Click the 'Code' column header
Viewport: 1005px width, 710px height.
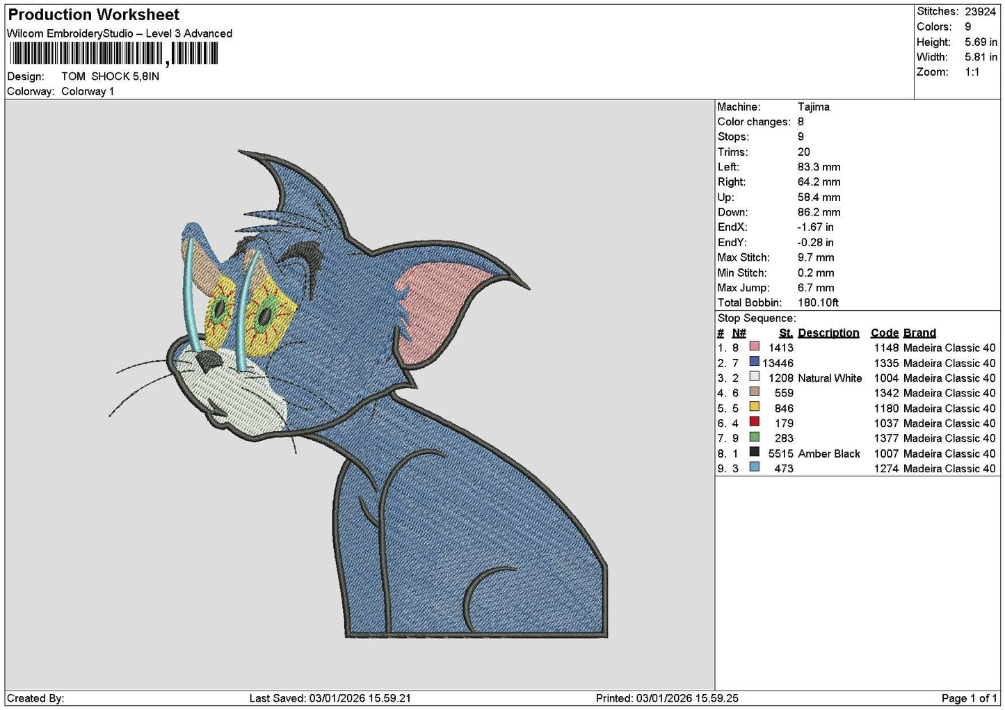click(885, 333)
